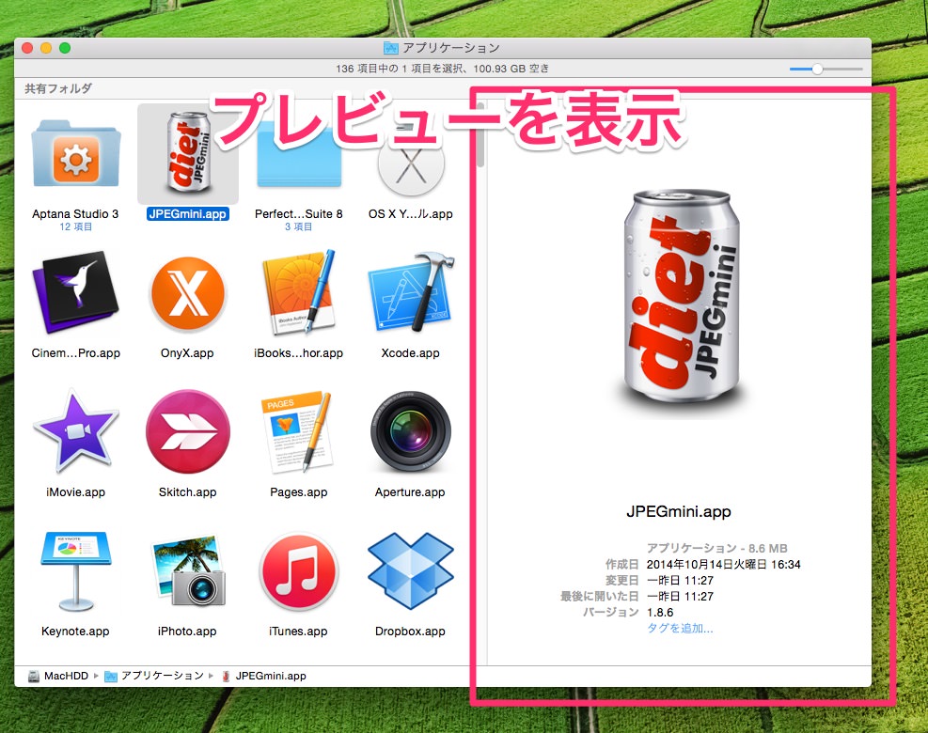
Task: Click アプリケーション text in the path bar
Action: 163,676
